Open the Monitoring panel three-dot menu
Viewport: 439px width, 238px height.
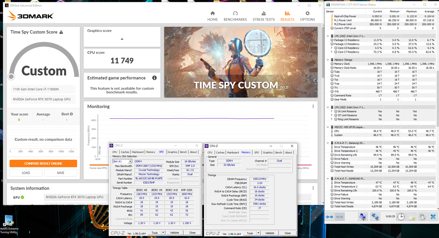coord(313,106)
